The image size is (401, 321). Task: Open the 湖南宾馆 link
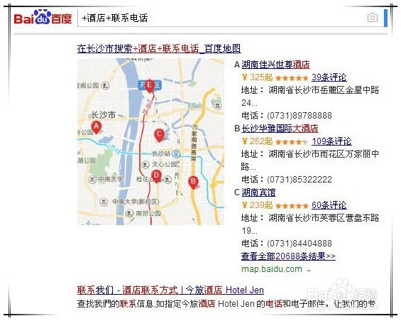258,192
